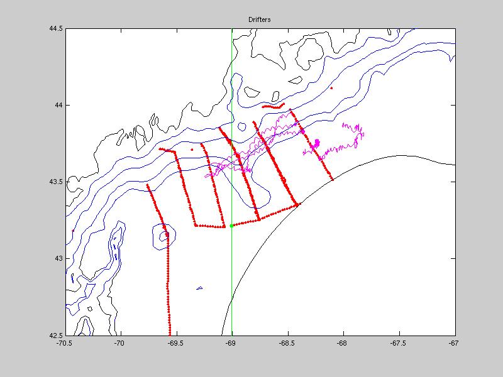Click the x-axis label -69.5

click(175, 343)
